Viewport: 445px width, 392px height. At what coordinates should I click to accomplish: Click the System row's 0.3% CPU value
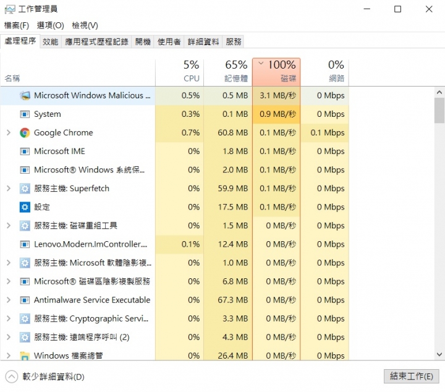pyautogui.click(x=191, y=114)
